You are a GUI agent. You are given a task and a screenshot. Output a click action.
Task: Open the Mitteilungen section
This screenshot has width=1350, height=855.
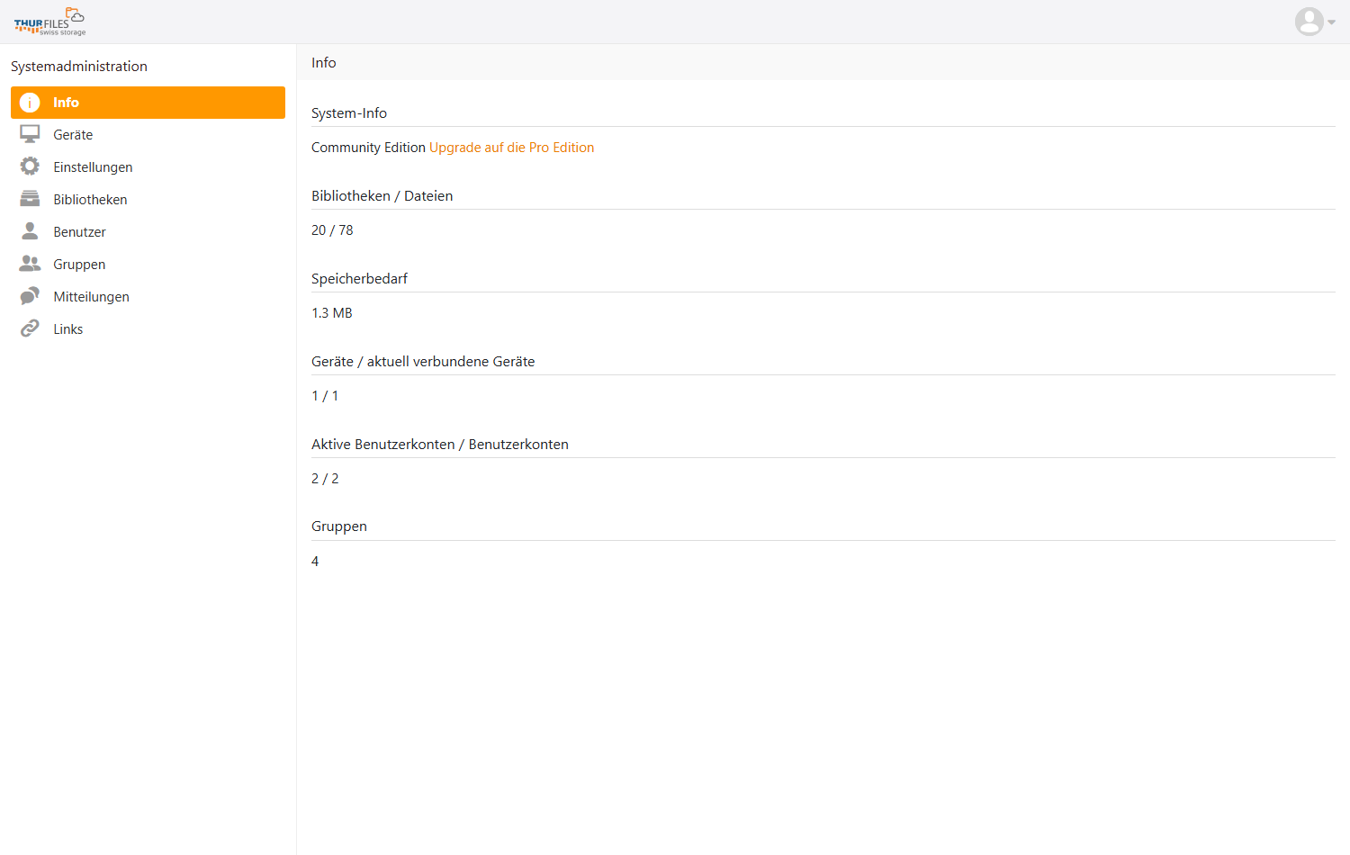[x=91, y=297]
